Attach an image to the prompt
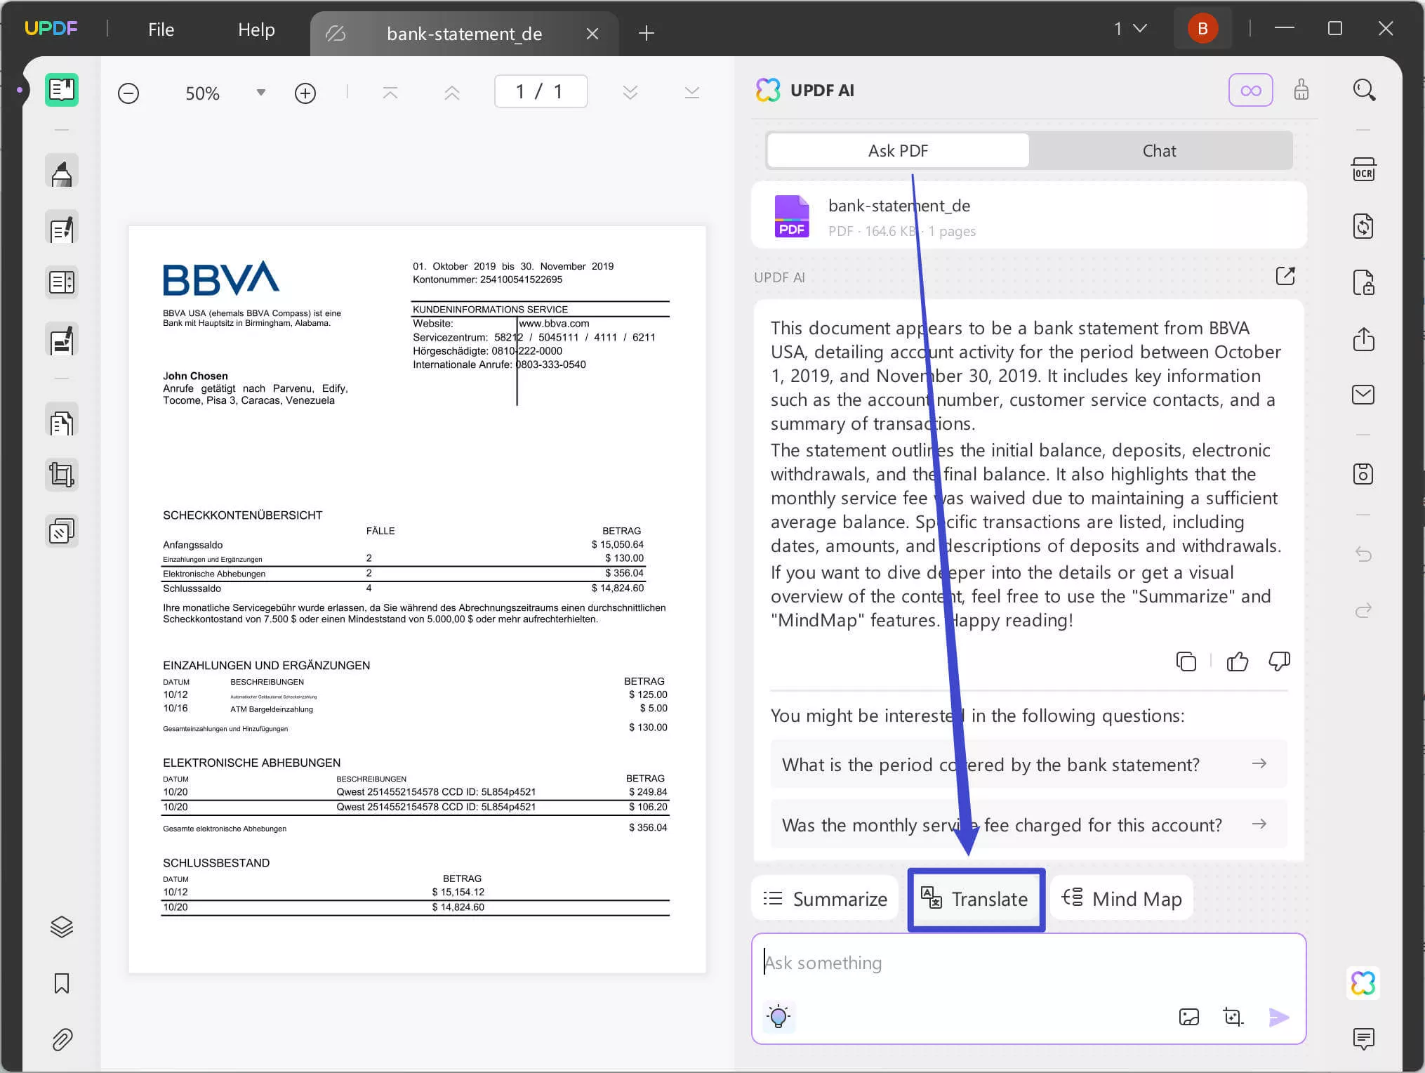The image size is (1425, 1073). pos(1189,1017)
